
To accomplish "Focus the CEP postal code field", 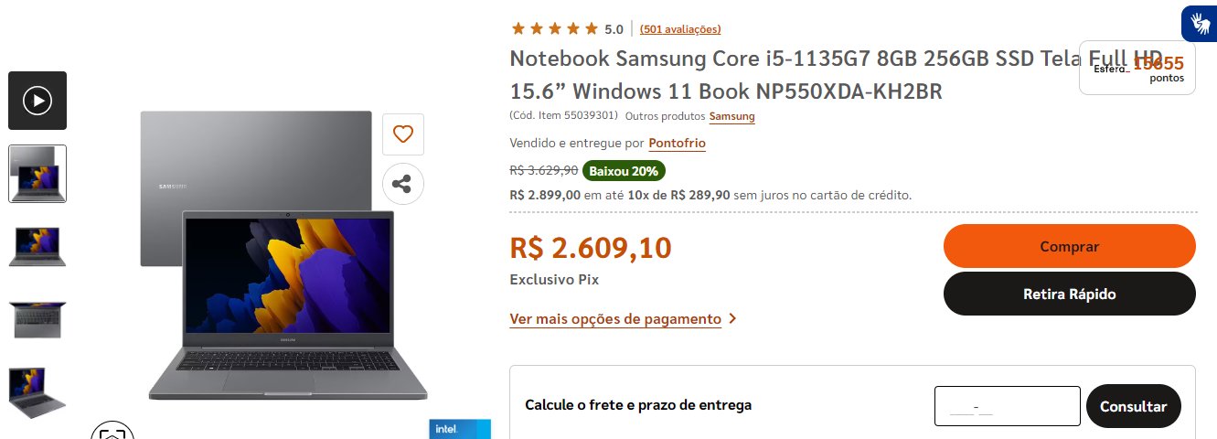I will (x=1008, y=406).
